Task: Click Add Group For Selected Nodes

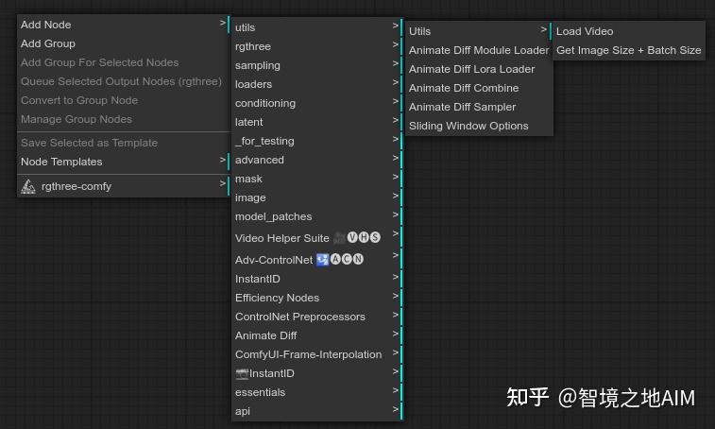Action: [x=123, y=62]
